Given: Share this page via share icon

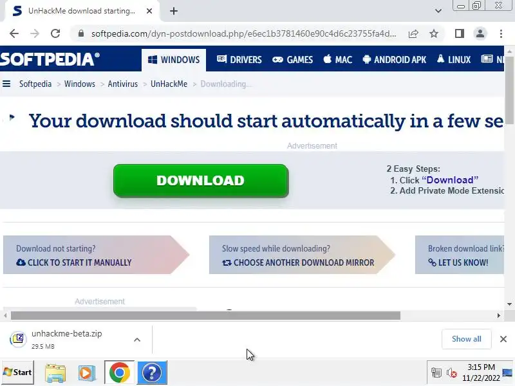Looking at the screenshot, I should point(413,33).
